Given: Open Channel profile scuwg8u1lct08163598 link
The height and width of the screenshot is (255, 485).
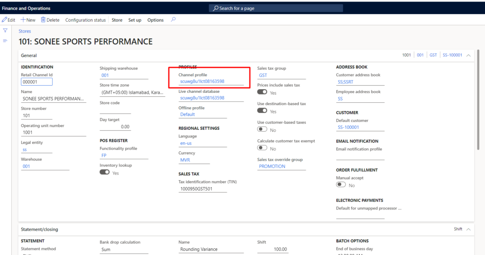Looking at the screenshot, I should [x=202, y=82].
